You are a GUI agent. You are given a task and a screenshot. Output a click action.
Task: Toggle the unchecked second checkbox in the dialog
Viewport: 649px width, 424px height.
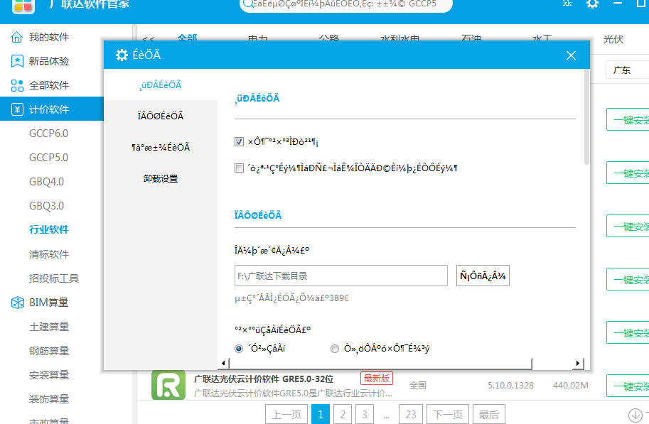click(x=239, y=168)
